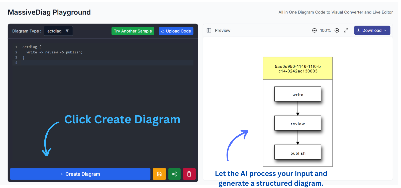Click the Diagram Type label
Image resolution: width=401 pixels, height=188 pixels.
27,31
